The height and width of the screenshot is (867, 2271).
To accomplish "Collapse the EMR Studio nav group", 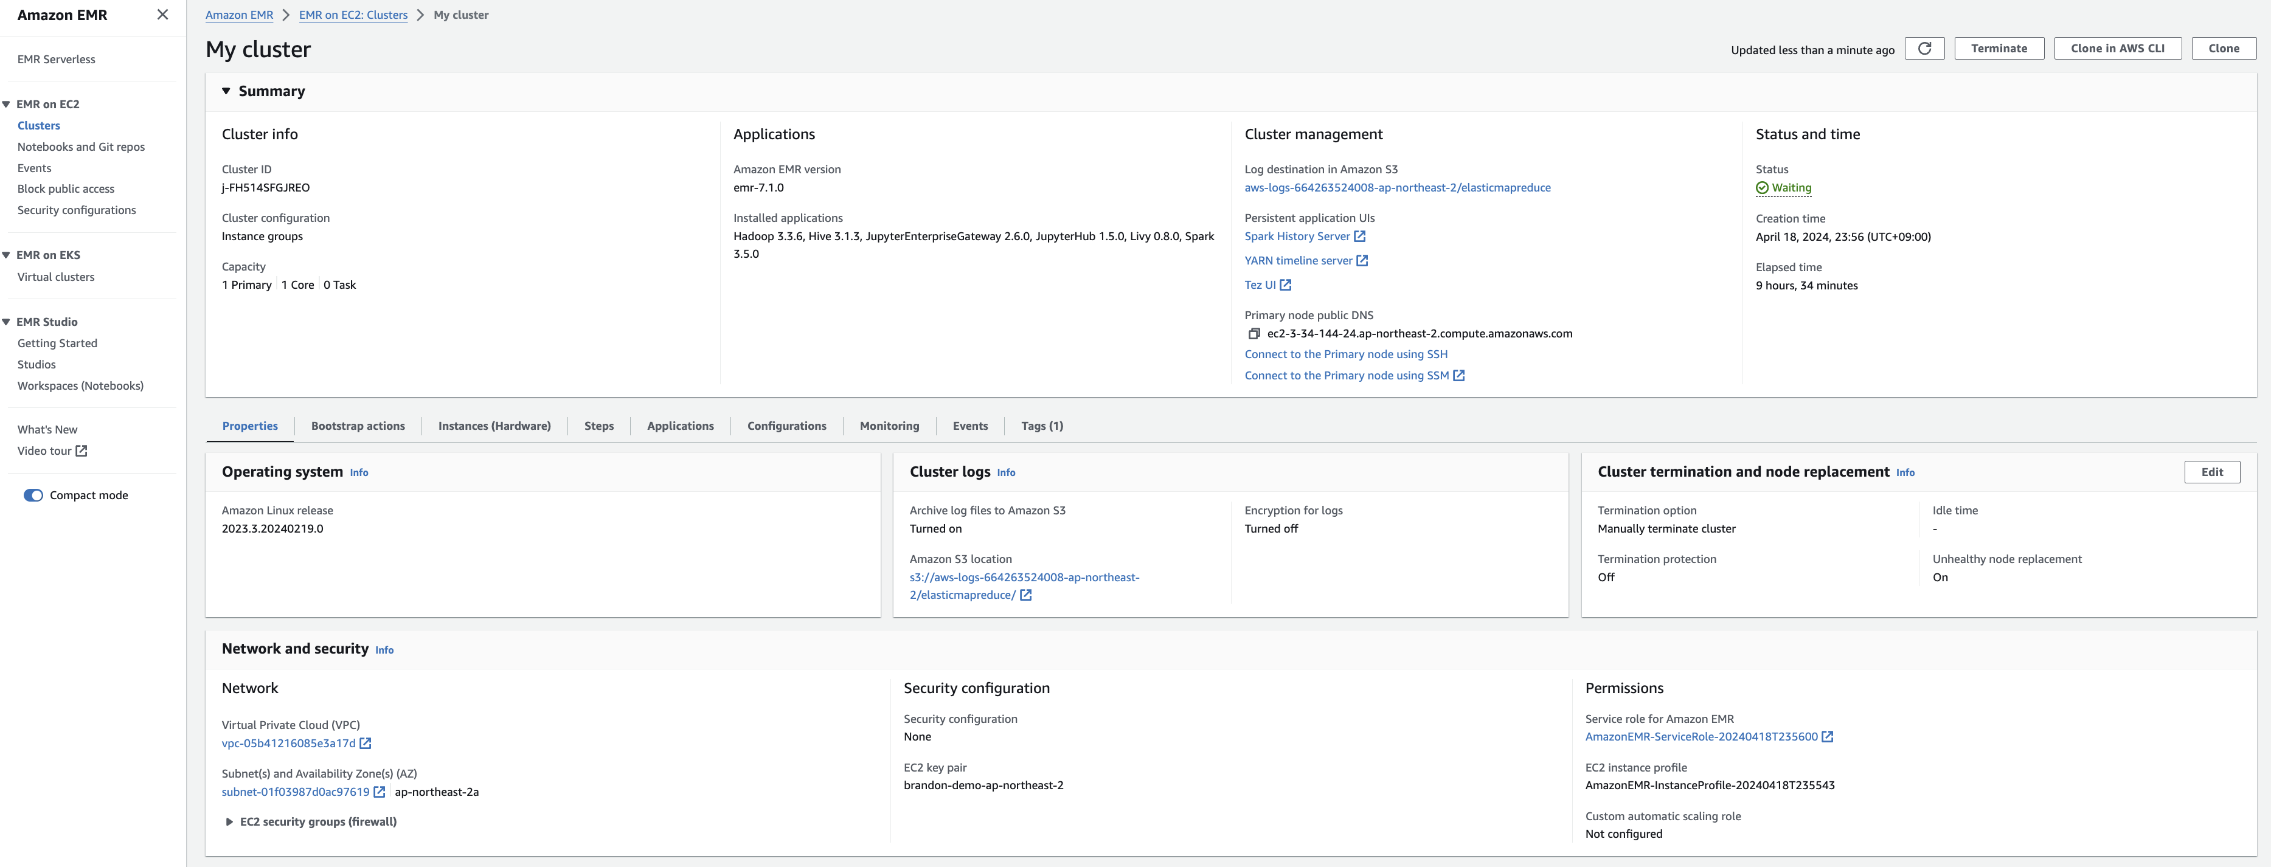I will pos(6,322).
